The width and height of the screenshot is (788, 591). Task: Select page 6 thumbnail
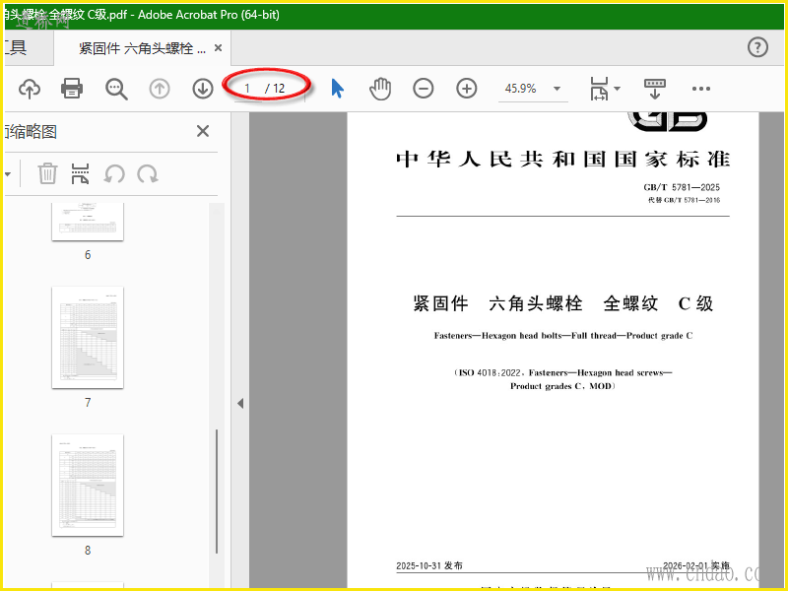pos(88,222)
